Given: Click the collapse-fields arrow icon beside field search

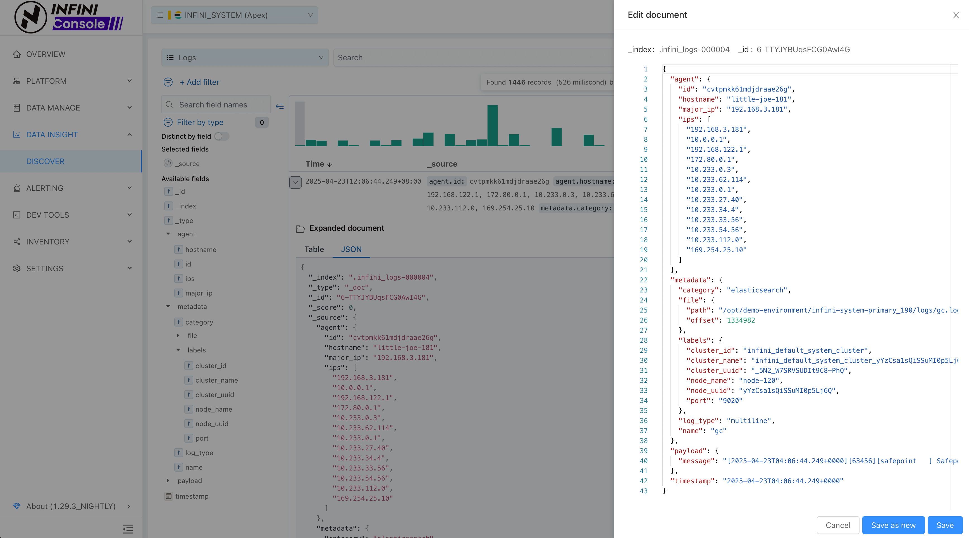Looking at the screenshot, I should coord(280,106).
